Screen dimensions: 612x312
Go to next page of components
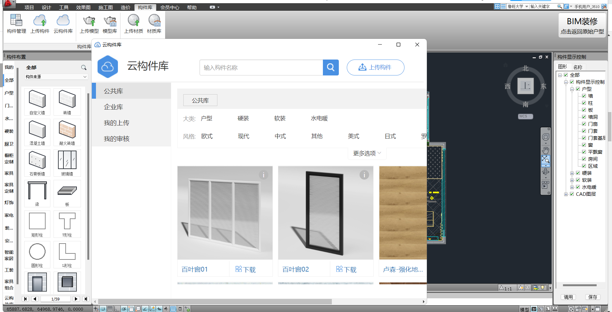tap(76, 299)
